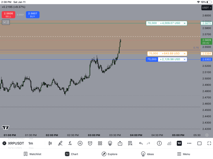Click the 2.5875 price axis tag
Screen dimensions: 213x159
(x=207, y=23)
